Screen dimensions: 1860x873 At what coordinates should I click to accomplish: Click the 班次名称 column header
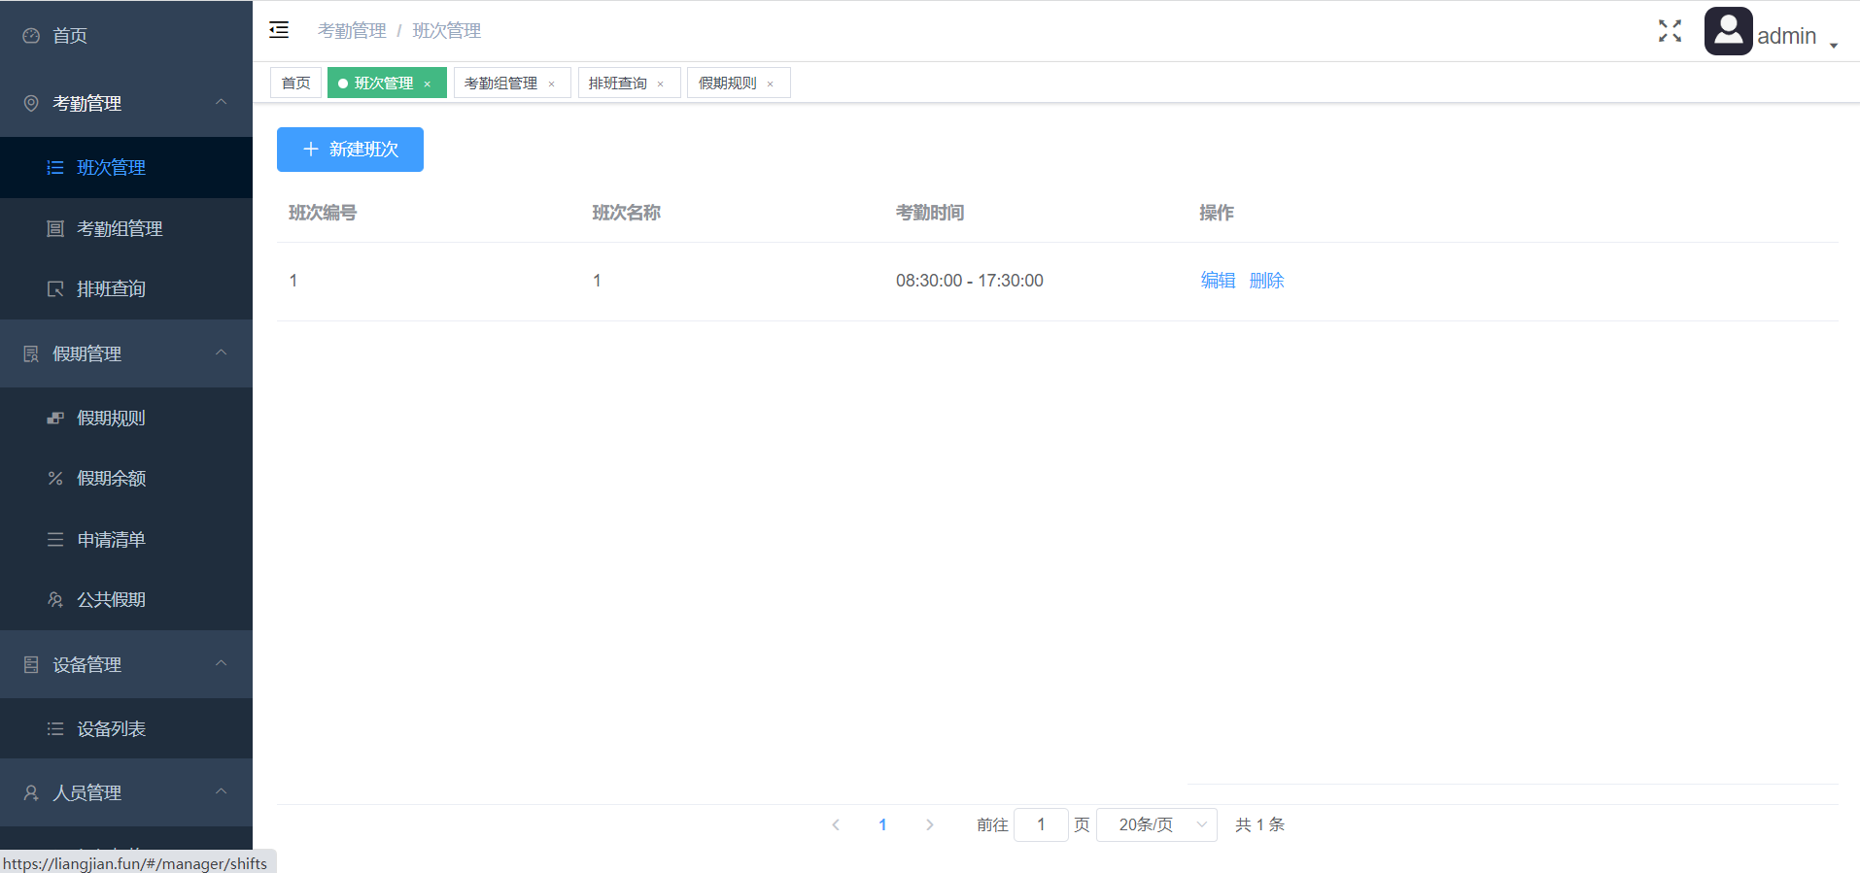click(x=627, y=213)
